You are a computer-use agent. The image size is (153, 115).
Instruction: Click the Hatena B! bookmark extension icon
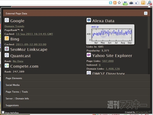tap(125, 3)
